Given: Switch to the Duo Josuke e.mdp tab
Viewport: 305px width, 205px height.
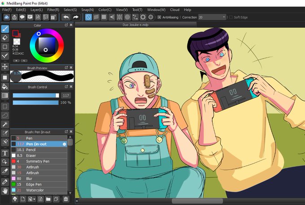Looking at the screenshot, I should pyautogui.click(x=135, y=25).
